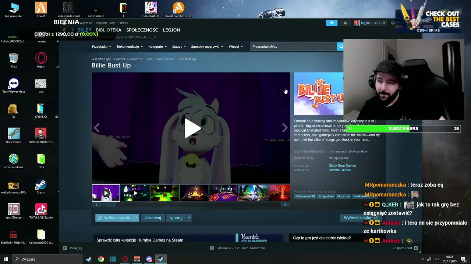471x264 pixels.
Task: Expand legjon account dropdown with balance
Action: (x=373, y=23)
